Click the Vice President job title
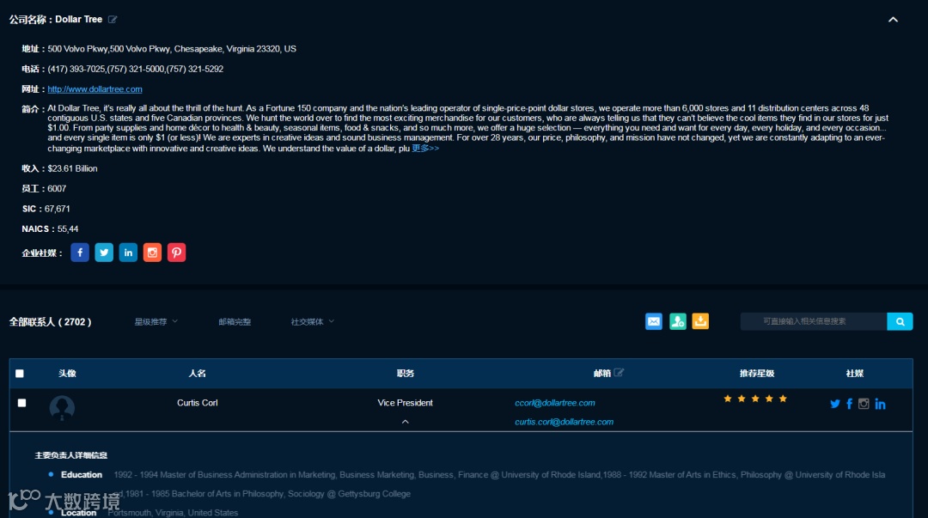Viewport: 928px width, 518px height. (405, 403)
